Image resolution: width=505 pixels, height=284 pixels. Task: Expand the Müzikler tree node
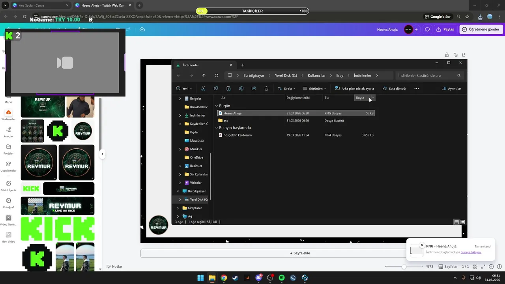click(x=180, y=149)
